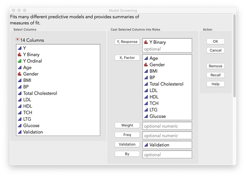
Task: Select BMI in the Select Columns list
Action: [x=27, y=80]
